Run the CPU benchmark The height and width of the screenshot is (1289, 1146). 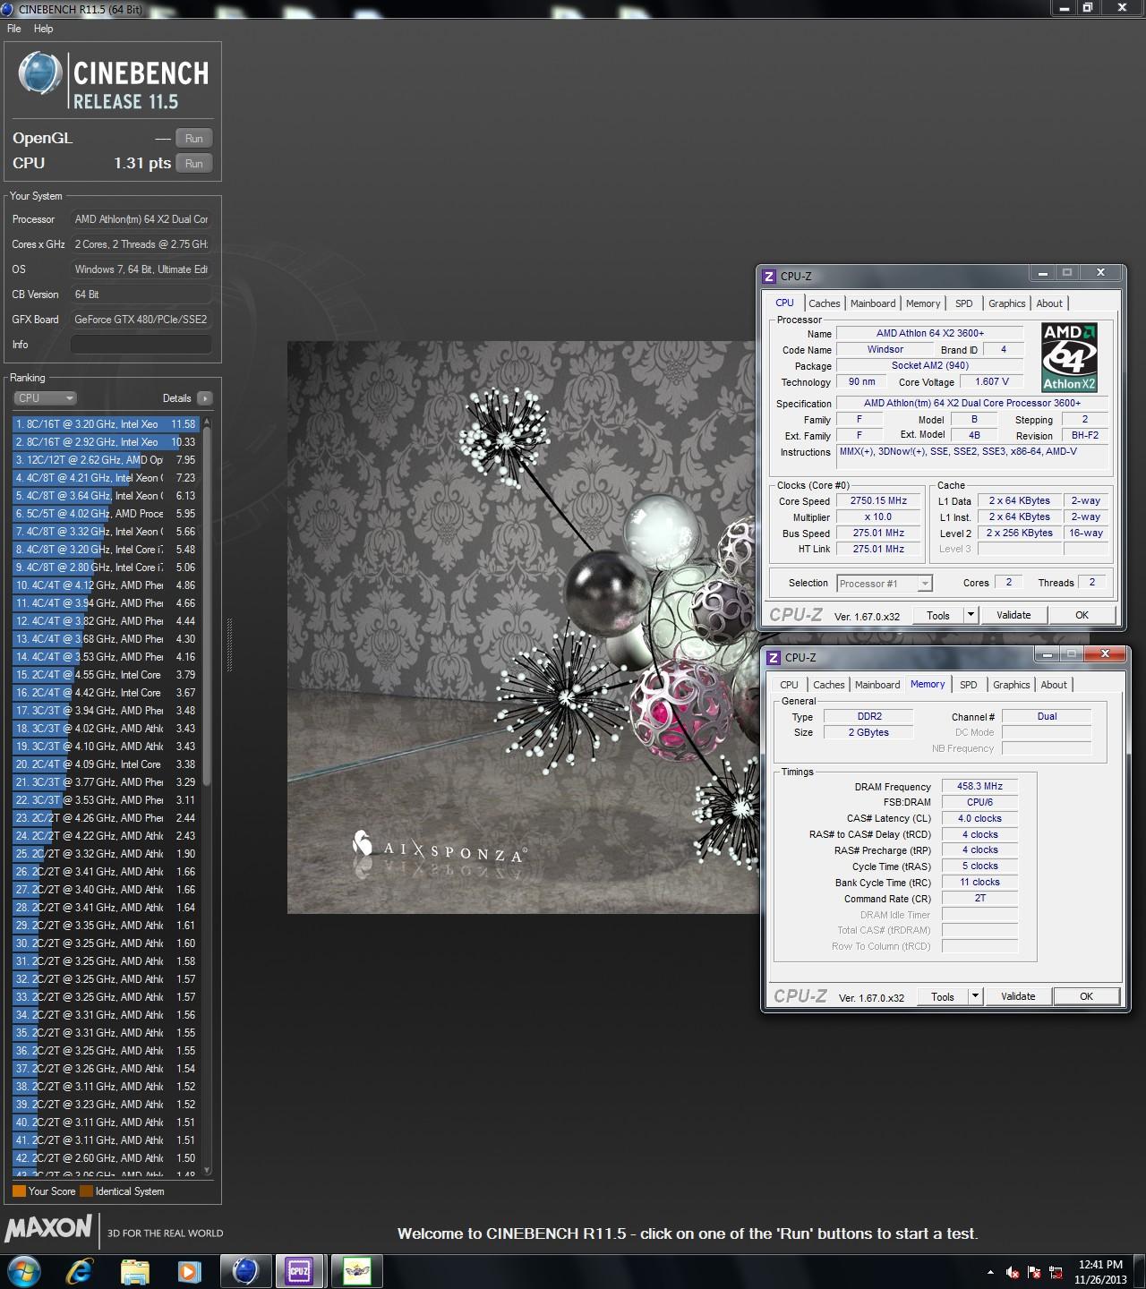pos(194,164)
